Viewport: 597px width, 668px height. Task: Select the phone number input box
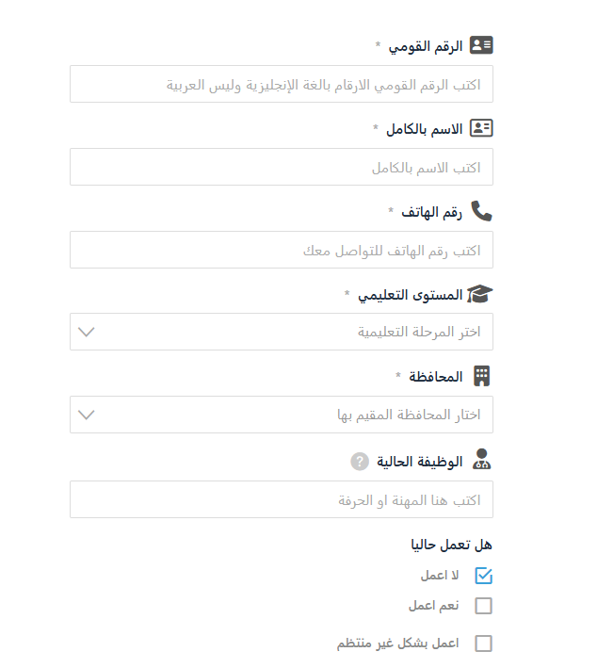pyautogui.click(x=281, y=250)
